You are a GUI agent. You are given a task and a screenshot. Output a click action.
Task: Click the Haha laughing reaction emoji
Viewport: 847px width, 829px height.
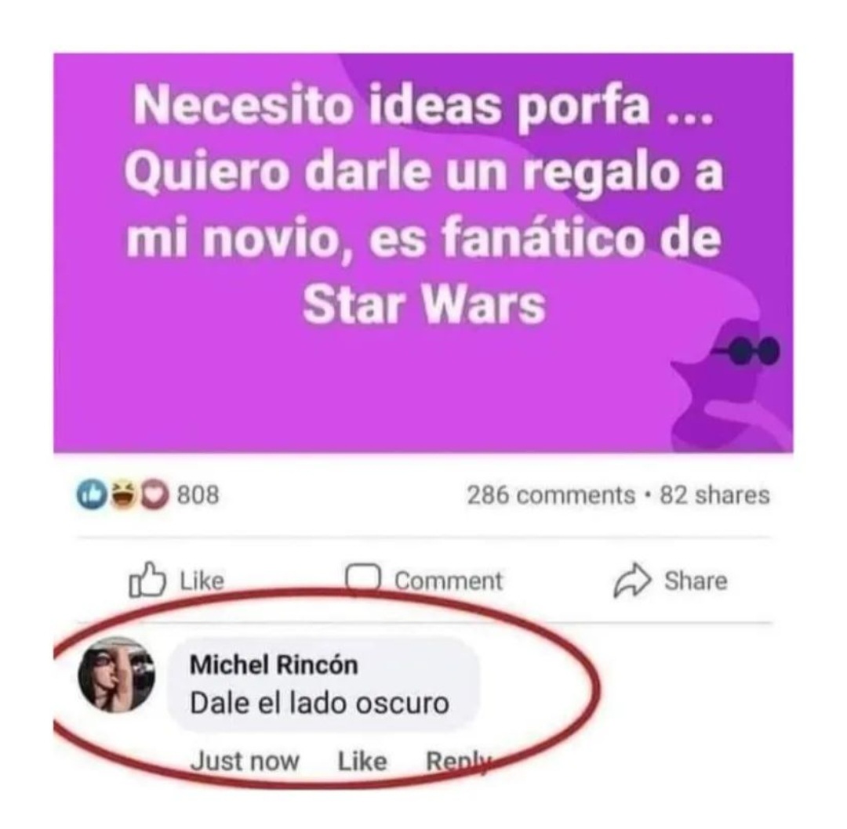(124, 494)
